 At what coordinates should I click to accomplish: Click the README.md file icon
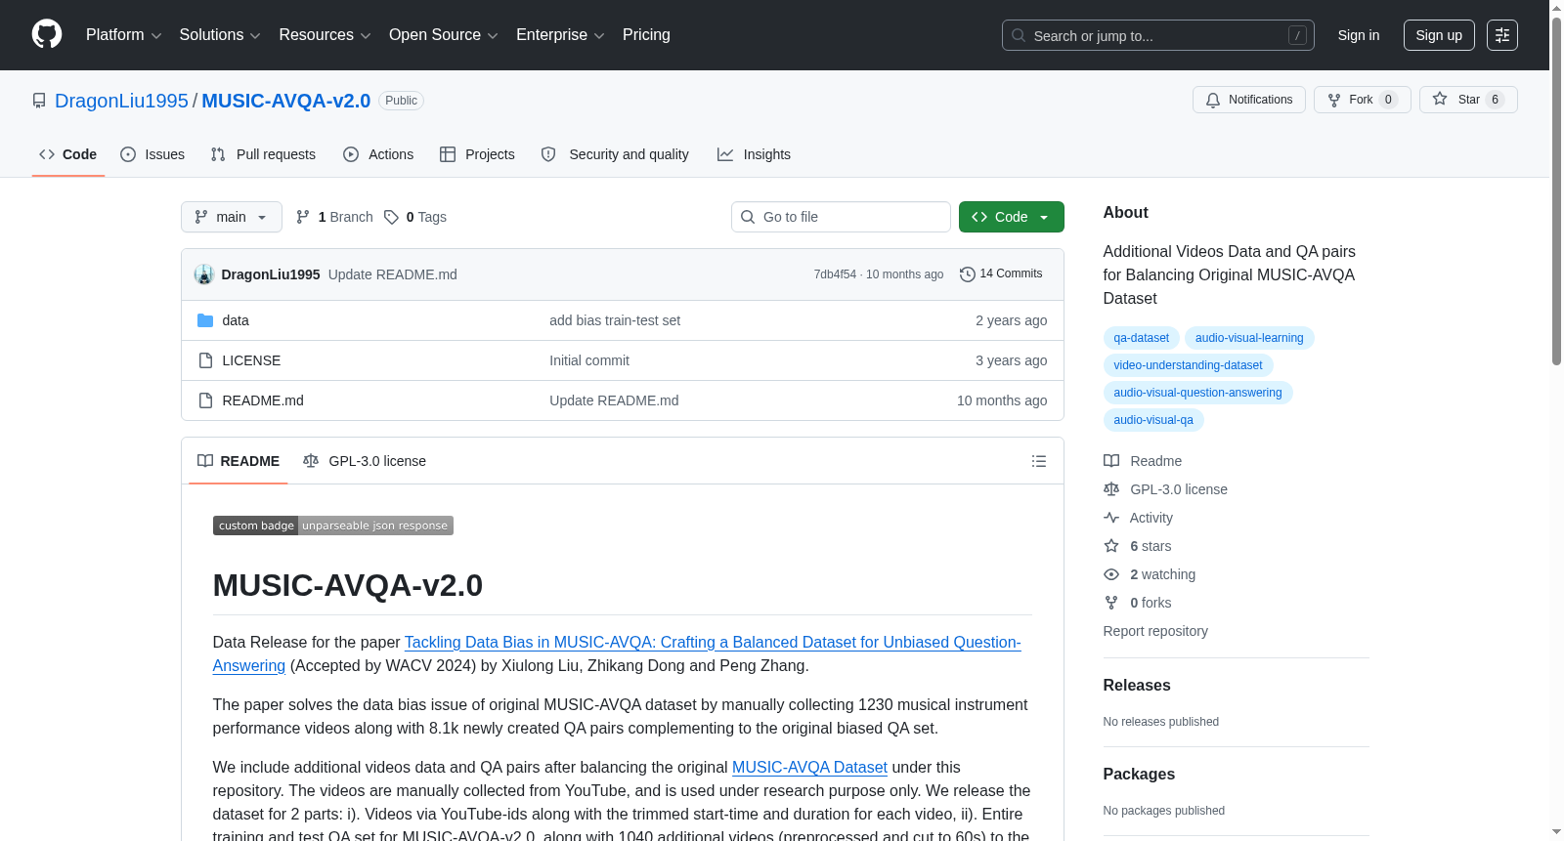point(205,400)
